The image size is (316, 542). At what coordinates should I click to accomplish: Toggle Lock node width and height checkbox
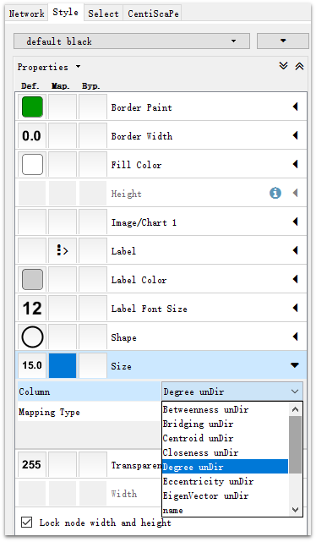26,522
